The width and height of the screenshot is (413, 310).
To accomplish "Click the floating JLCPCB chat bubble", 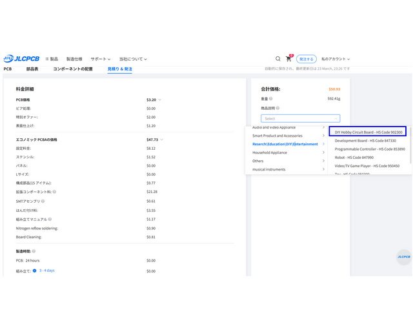I will (x=404, y=257).
